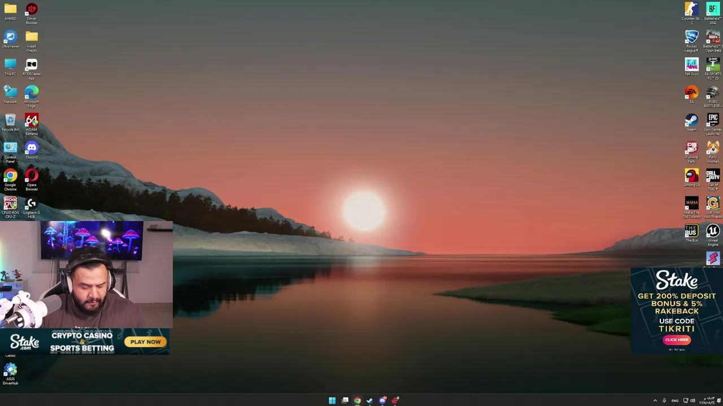Open Task View on the taskbar
The image size is (723, 406).
click(345, 400)
